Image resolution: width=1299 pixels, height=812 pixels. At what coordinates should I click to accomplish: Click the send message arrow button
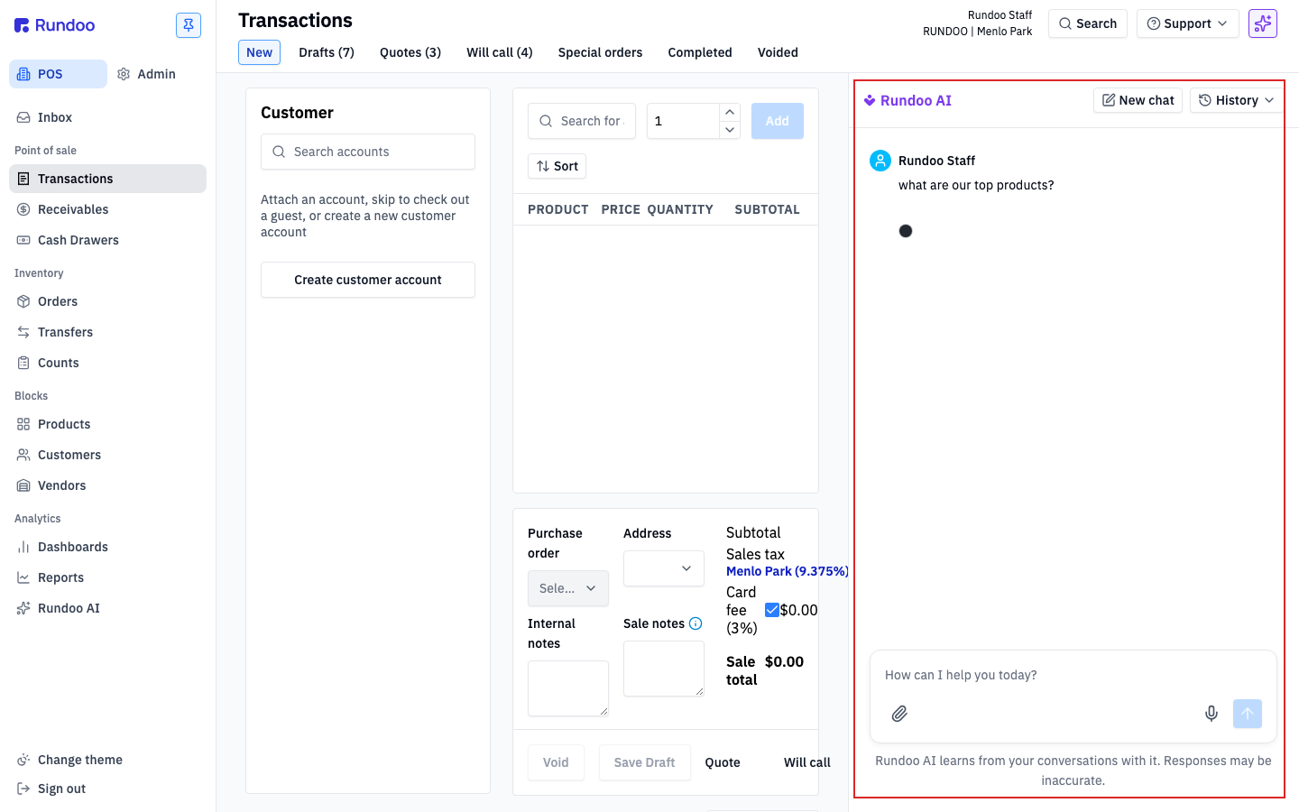pyautogui.click(x=1248, y=714)
